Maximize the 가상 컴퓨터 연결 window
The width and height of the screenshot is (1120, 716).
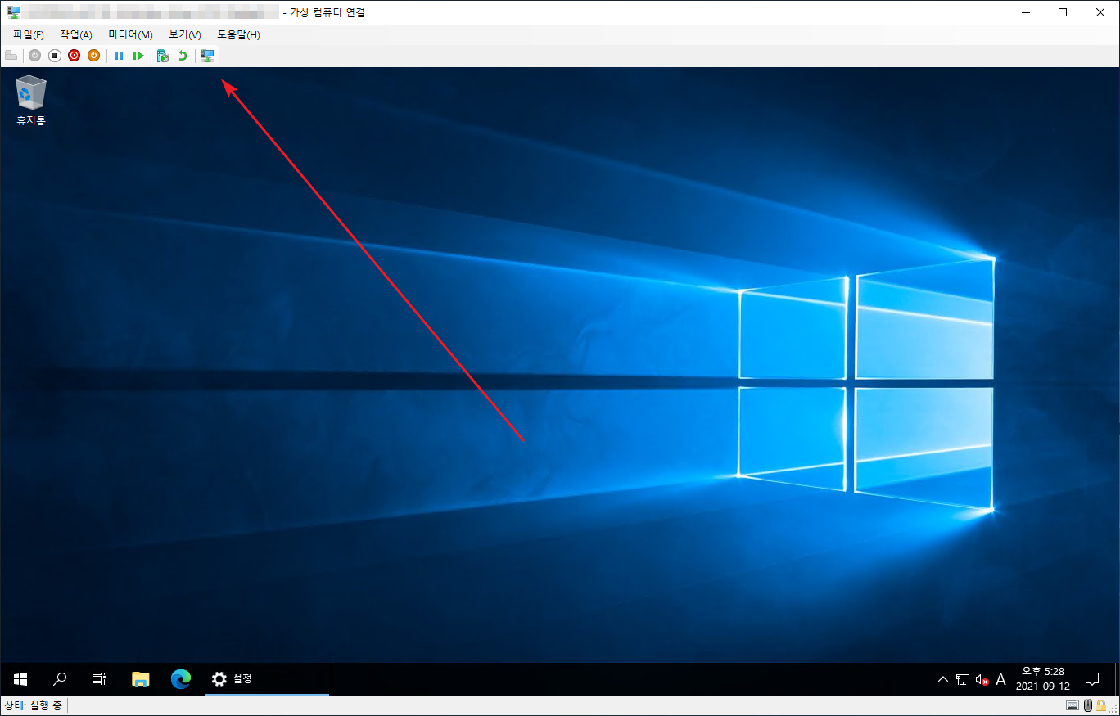[x=1063, y=12]
